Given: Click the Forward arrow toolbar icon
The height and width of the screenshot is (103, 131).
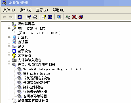Looking at the screenshot, I should [x=11, y=17].
